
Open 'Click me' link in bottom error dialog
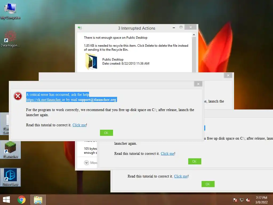pos(181,176)
